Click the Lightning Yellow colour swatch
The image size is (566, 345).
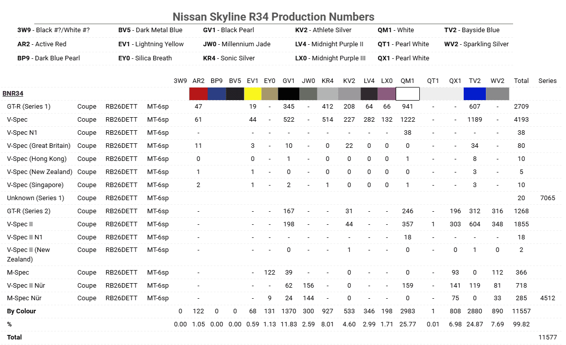click(x=253, y=94)
